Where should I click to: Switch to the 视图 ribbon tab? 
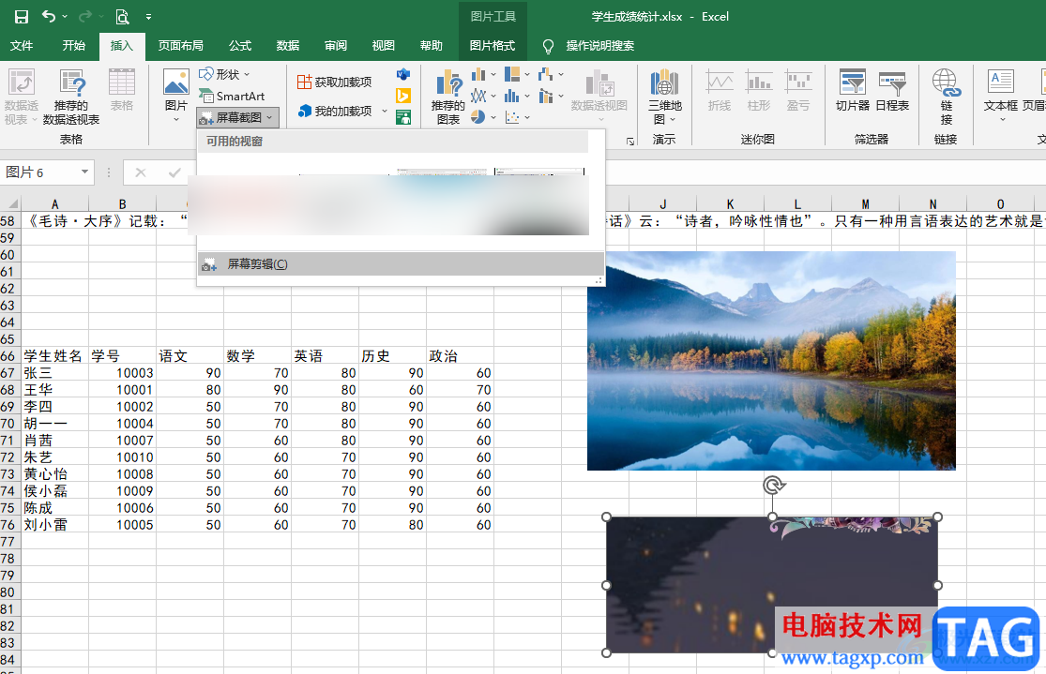click(x=383, y=45)
